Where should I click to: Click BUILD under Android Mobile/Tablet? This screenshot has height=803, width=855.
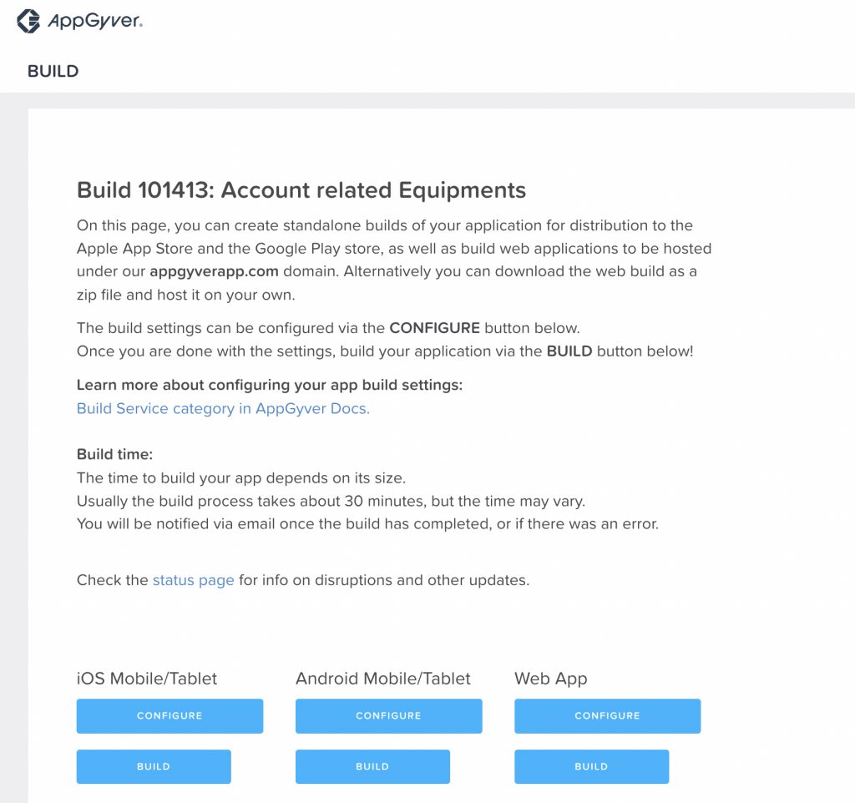point(373,766)
